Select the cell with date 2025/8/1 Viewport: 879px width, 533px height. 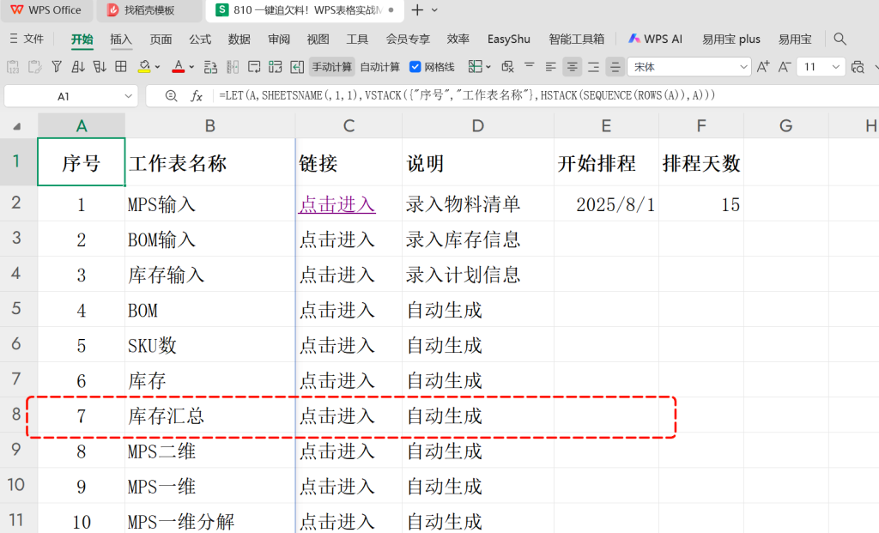(606, 204)
